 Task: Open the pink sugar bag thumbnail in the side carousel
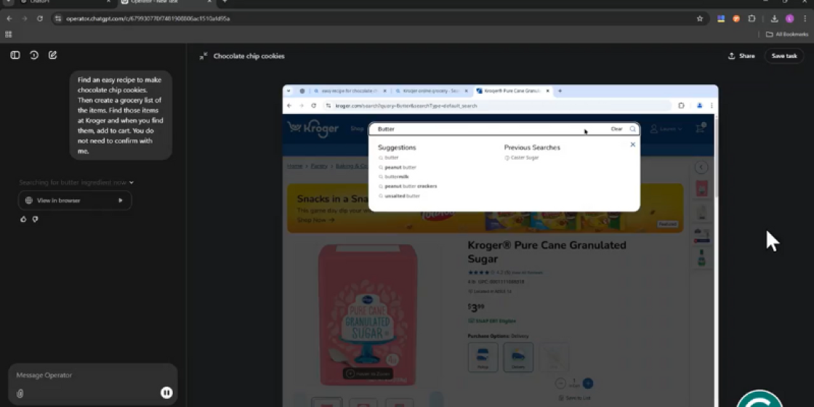tap(701, 188)
